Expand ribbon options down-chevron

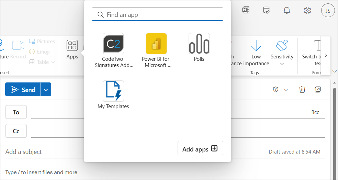pos(334,71)
